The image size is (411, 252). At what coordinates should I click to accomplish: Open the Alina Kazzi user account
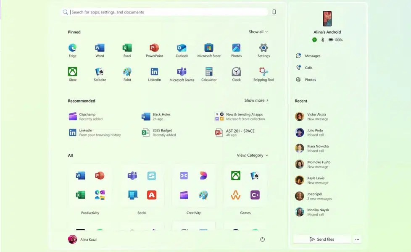pyautogui.click(x=82, y=239)
